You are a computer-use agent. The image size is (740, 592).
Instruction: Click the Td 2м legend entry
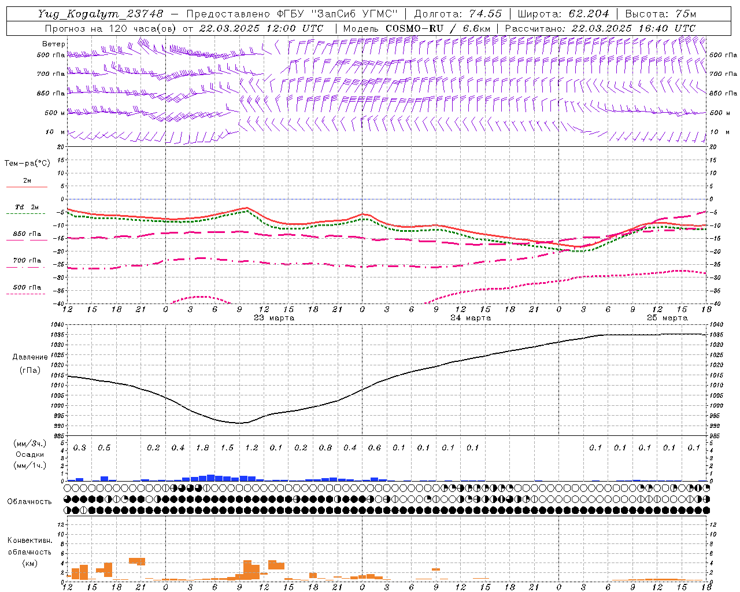point(27,207)
